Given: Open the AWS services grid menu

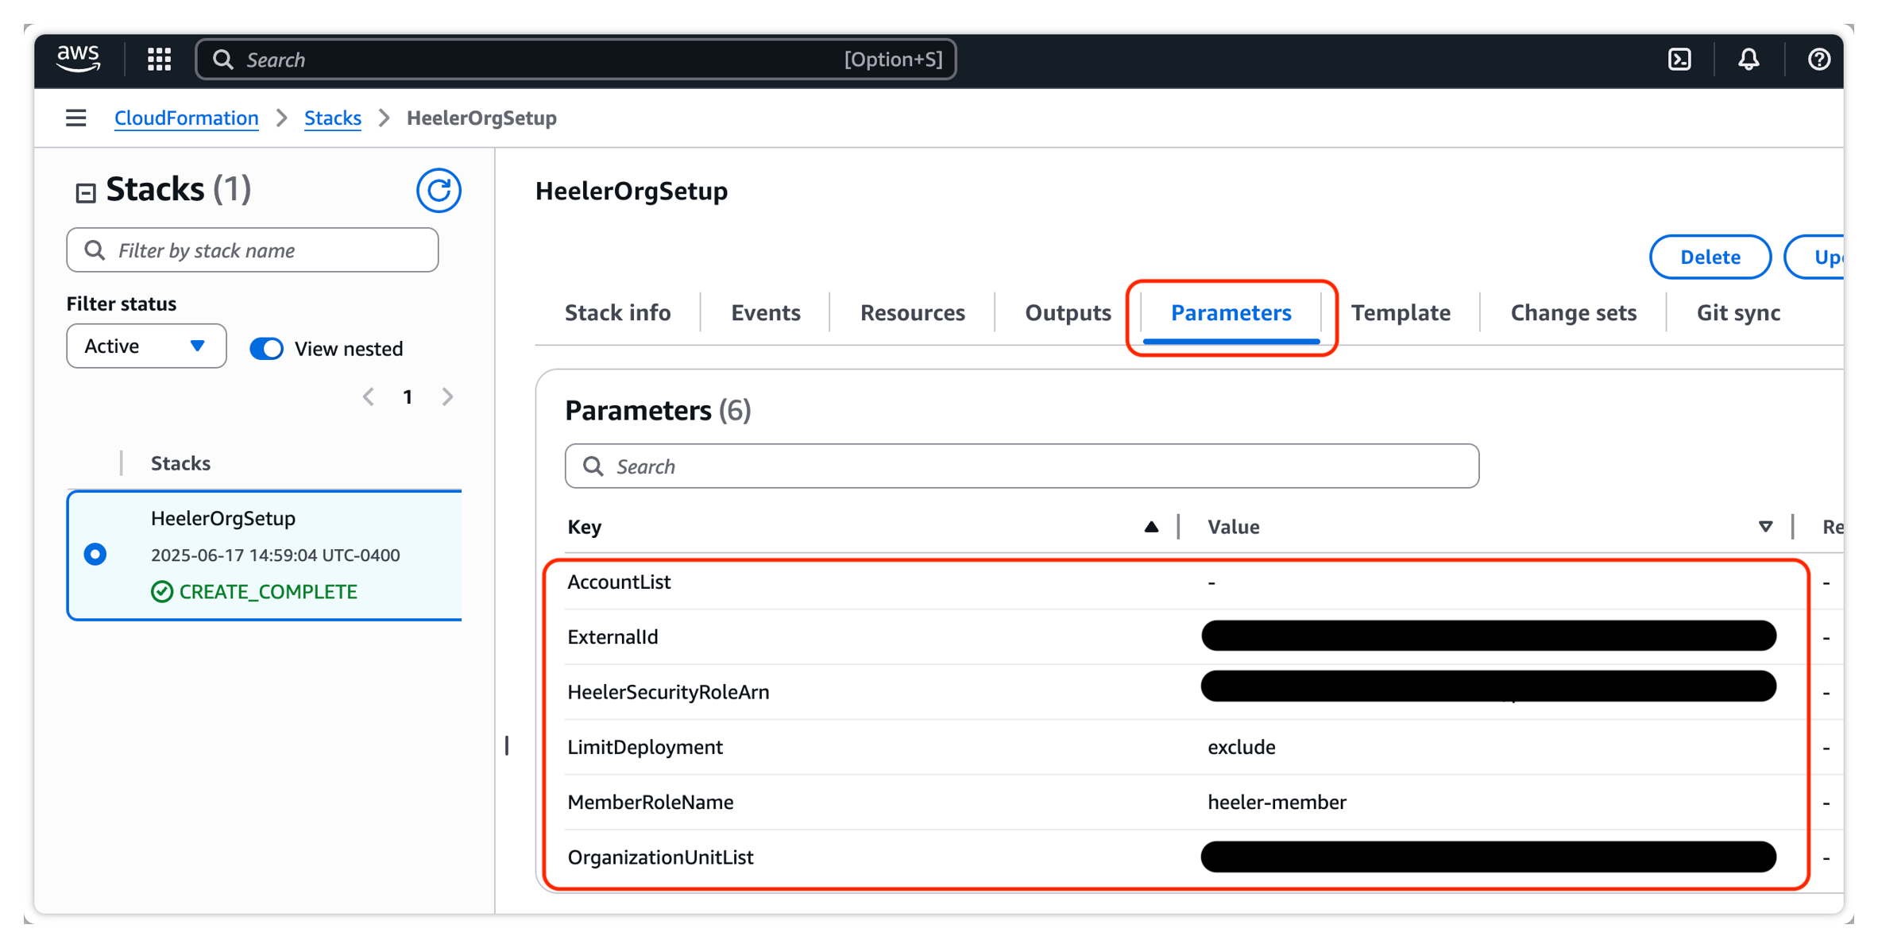Looking at the screenshot, I should pos(160,60).
